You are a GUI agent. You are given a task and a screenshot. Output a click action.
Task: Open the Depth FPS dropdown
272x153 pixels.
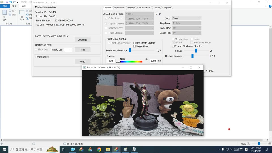(x=187, y=33)
